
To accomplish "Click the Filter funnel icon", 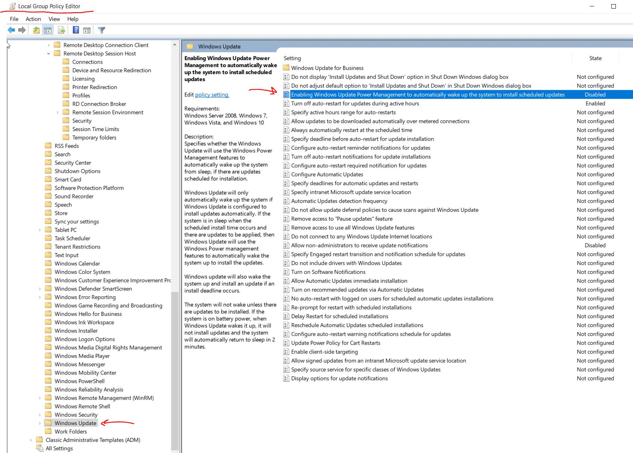I will pos(102,30).
